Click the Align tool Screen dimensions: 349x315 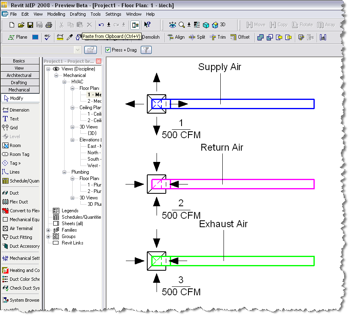[176, 37]
